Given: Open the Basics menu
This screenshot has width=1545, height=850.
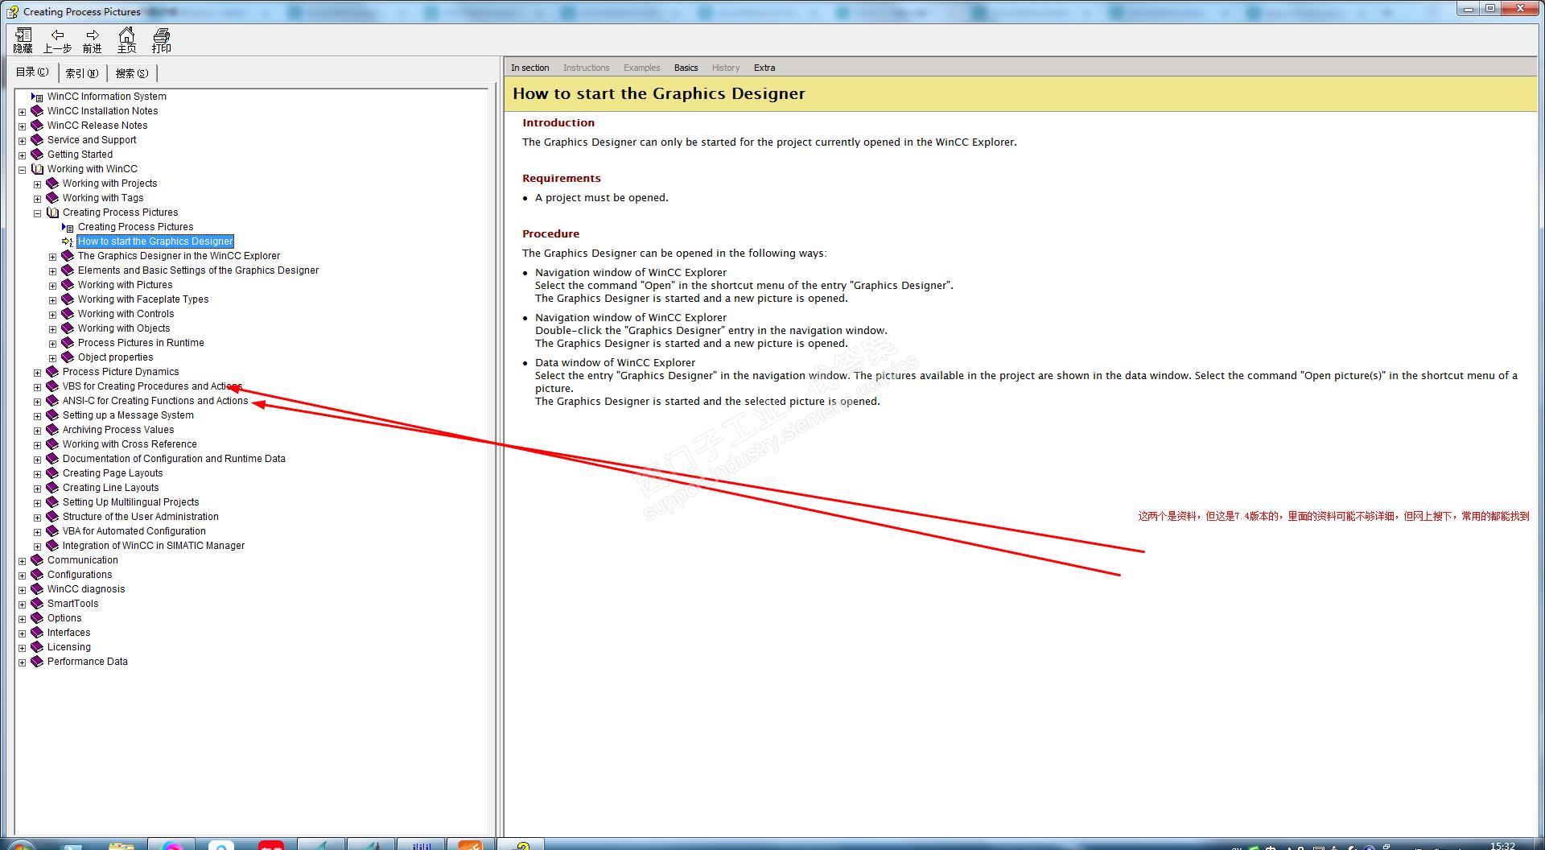Looking at the screenshot, I should pyautogui.click(x=686, y=68).
